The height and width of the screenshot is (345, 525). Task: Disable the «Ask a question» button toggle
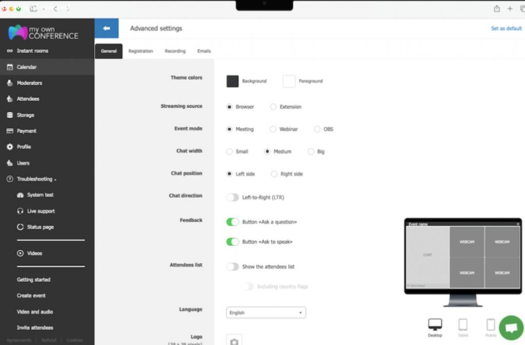pos(233,222)
